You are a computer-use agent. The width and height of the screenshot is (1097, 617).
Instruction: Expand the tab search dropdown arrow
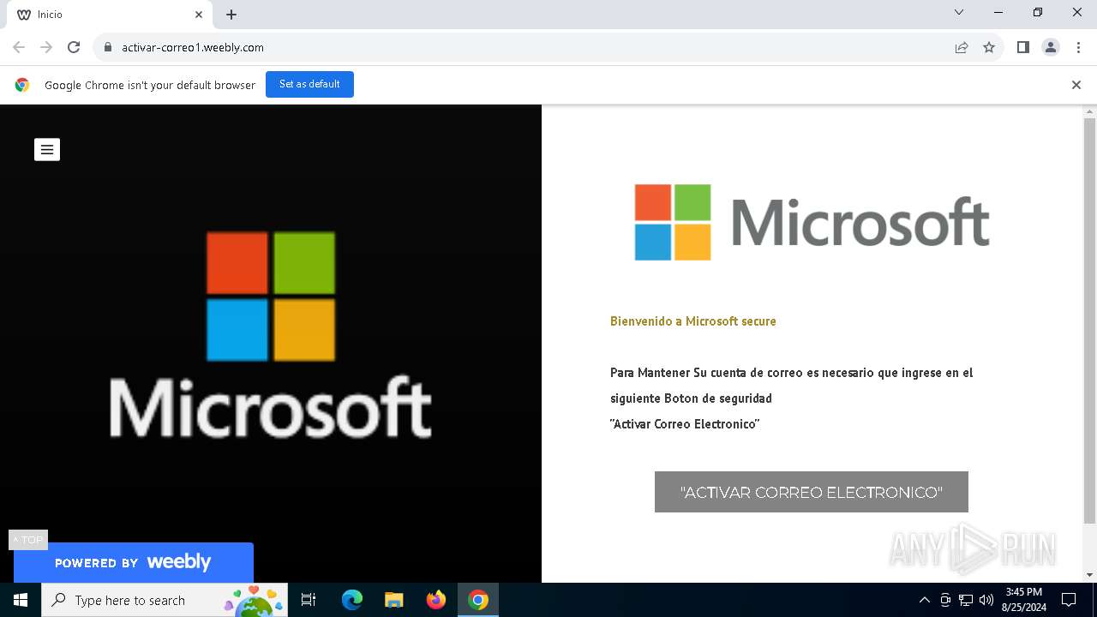959,13
